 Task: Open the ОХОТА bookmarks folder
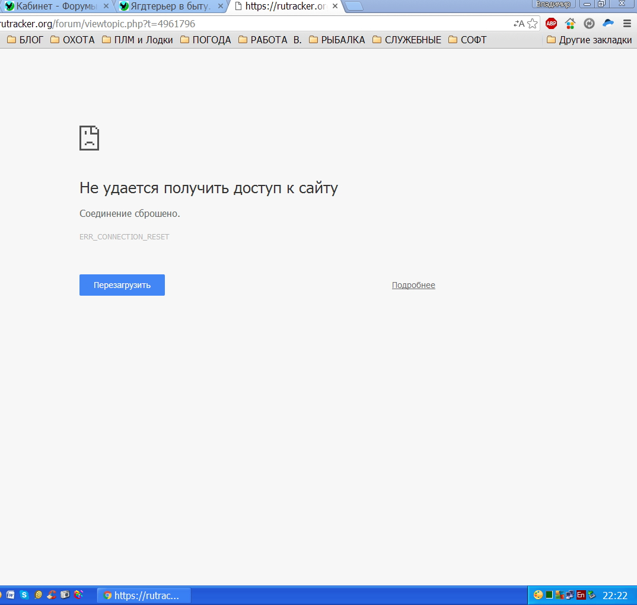72,40
